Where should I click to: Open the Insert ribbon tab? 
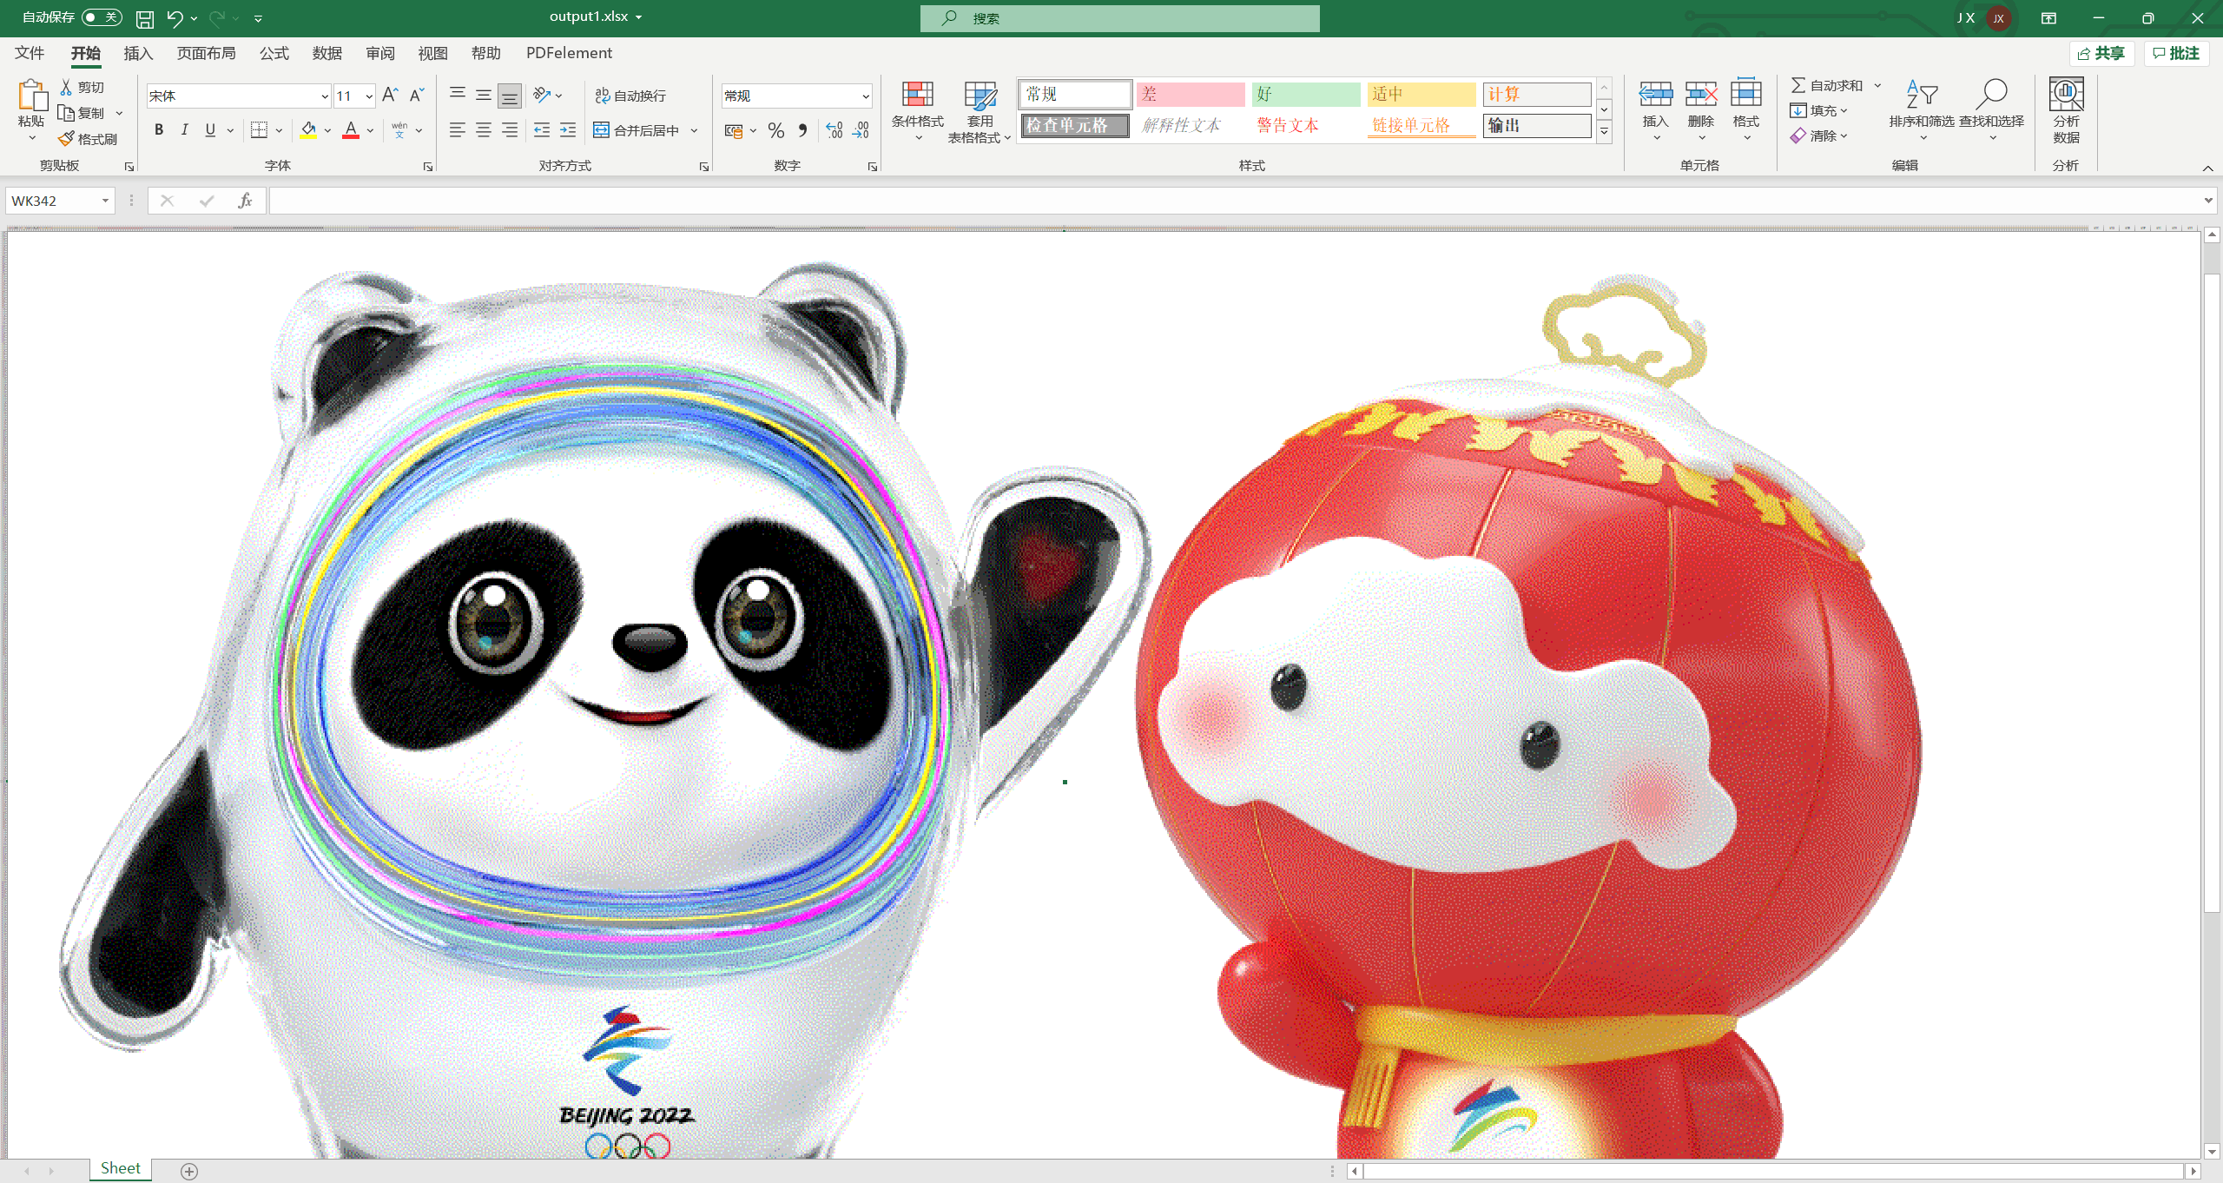(138, 53)
